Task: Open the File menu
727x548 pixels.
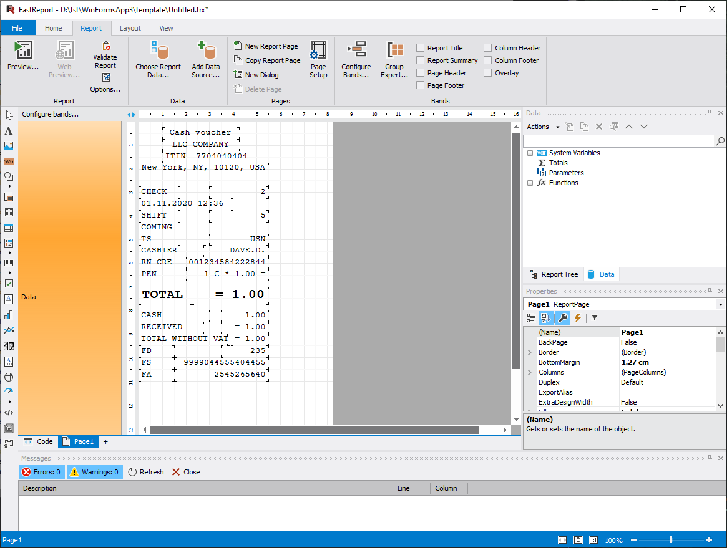Action: coord(17,28)
